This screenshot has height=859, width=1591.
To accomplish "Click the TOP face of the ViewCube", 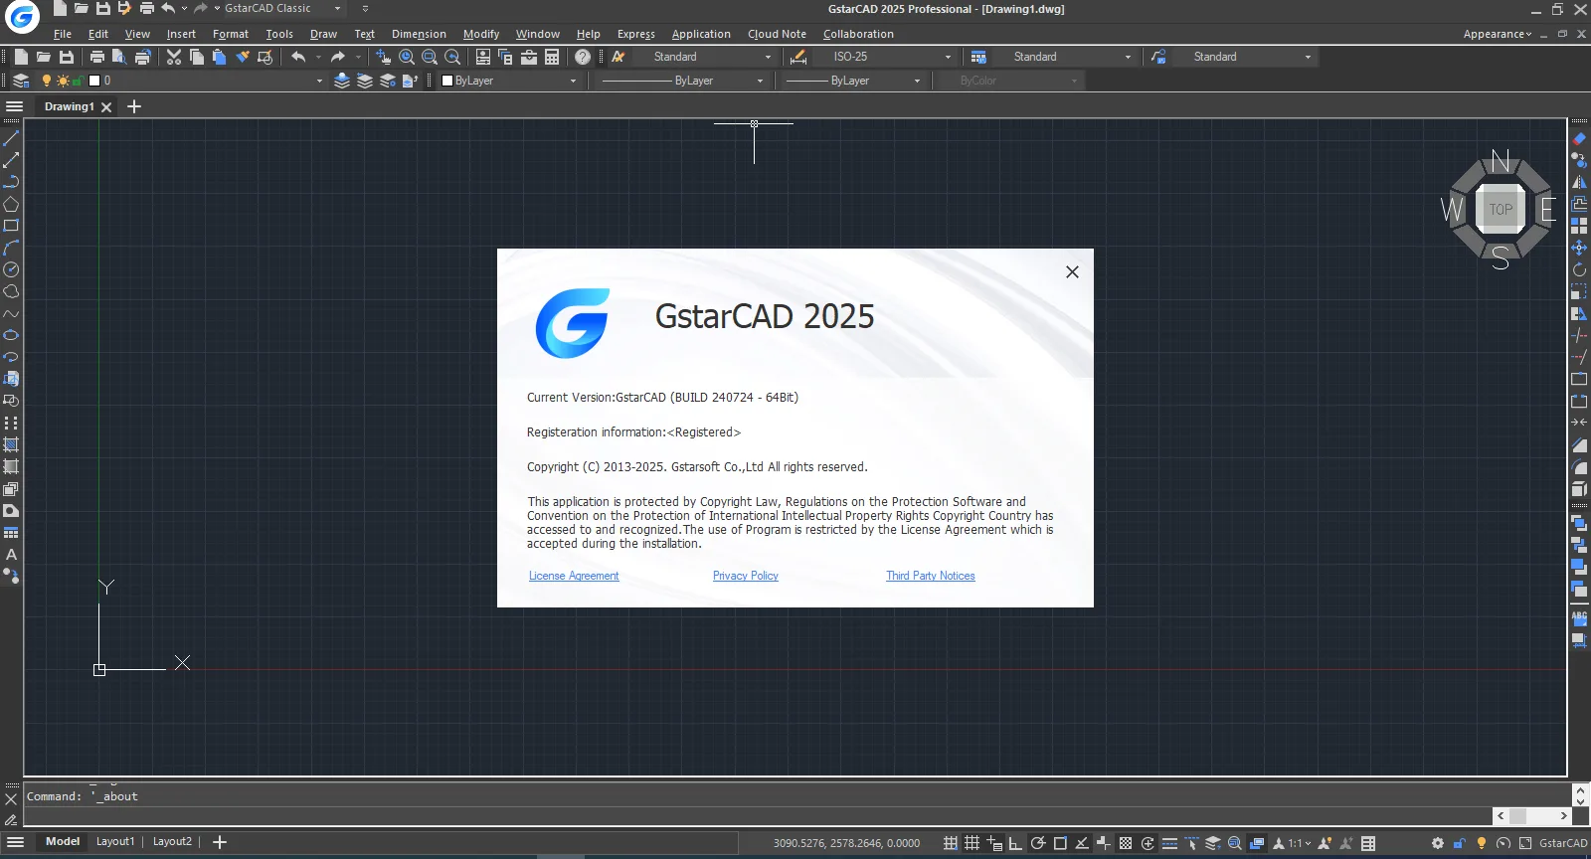I will (1501, 209).
